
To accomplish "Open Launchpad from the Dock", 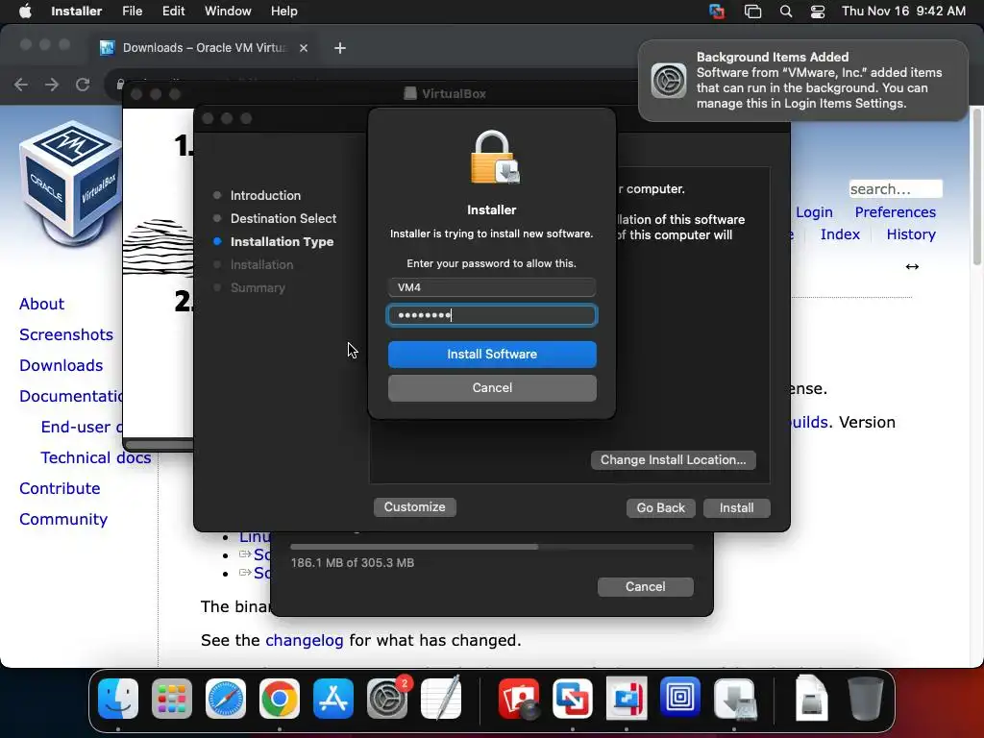I will pyautogui.click(x=172, y=698).
